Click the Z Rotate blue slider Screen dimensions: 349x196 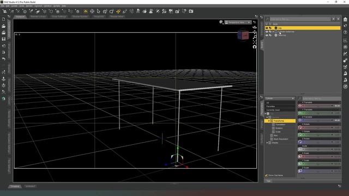(x=318, y=142)
